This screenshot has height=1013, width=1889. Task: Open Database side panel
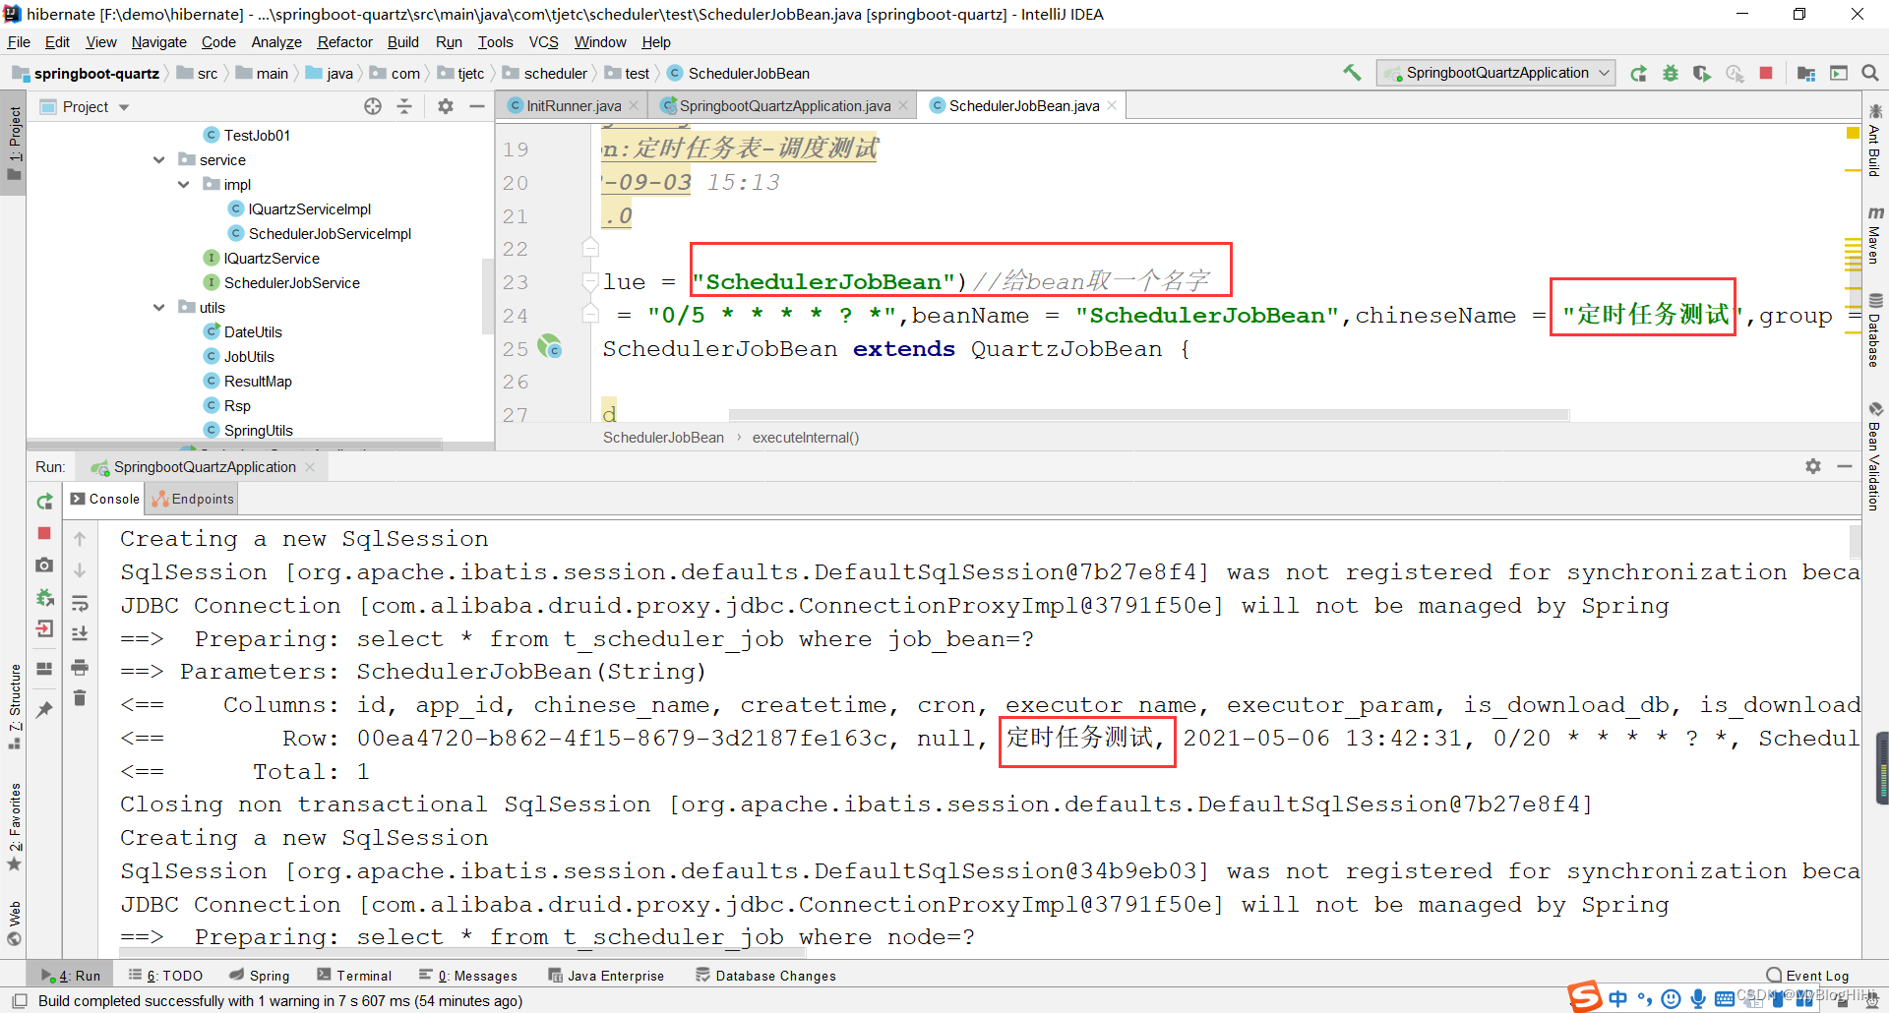(1875, 329)
